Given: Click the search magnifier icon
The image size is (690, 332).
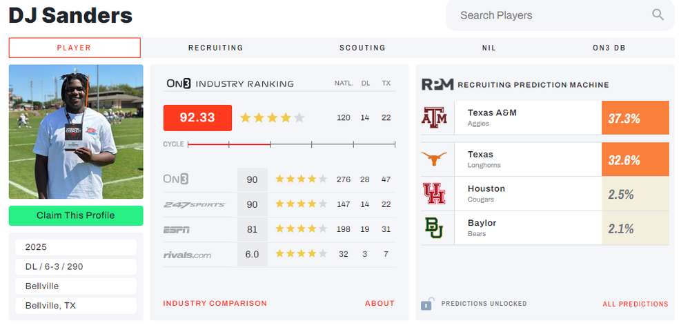Looking at the screenshot, I should coord(658,15).
